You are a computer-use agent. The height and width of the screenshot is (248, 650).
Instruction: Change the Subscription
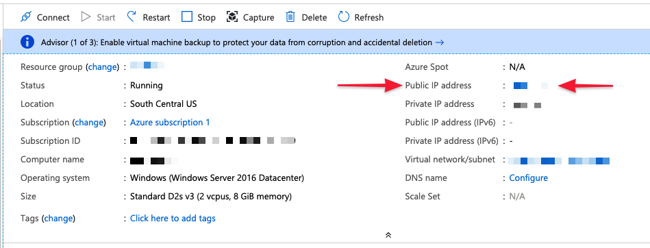(89, 123)
